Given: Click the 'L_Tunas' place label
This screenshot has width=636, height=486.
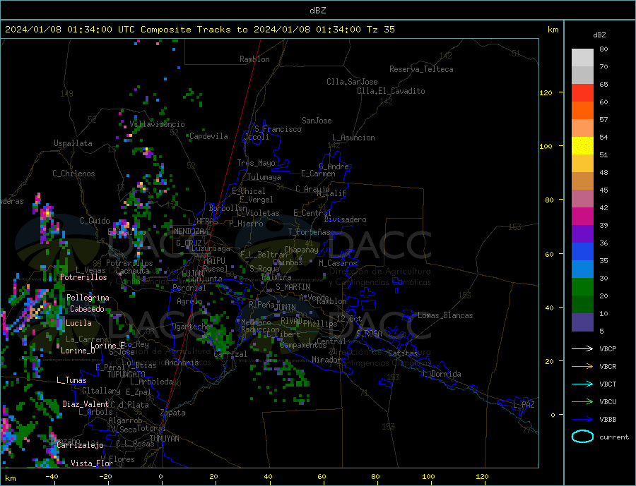Looking at the screenshot, I should point(71,380).
